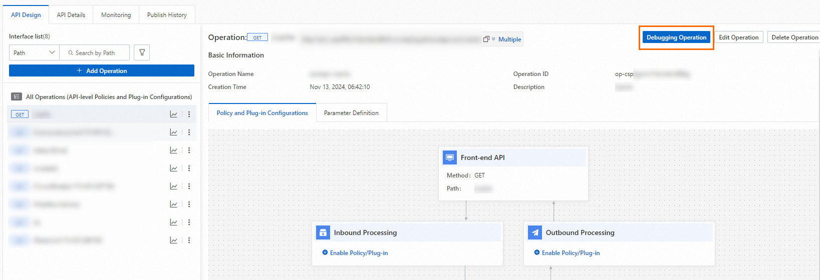Open three-dot menu in fifth operation row
The width and height of the screenshot is (820, 280).
coord(189,186)
